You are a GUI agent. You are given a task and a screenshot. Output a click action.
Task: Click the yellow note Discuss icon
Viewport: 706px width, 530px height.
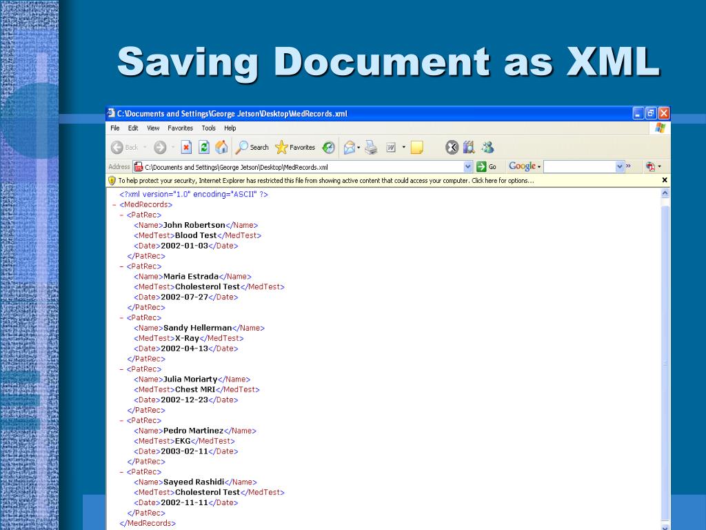[417, 148]
